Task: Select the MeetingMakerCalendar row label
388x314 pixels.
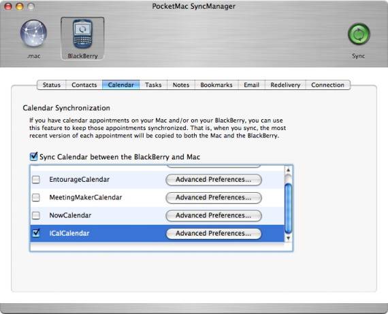Action: (x=86, y=198)
